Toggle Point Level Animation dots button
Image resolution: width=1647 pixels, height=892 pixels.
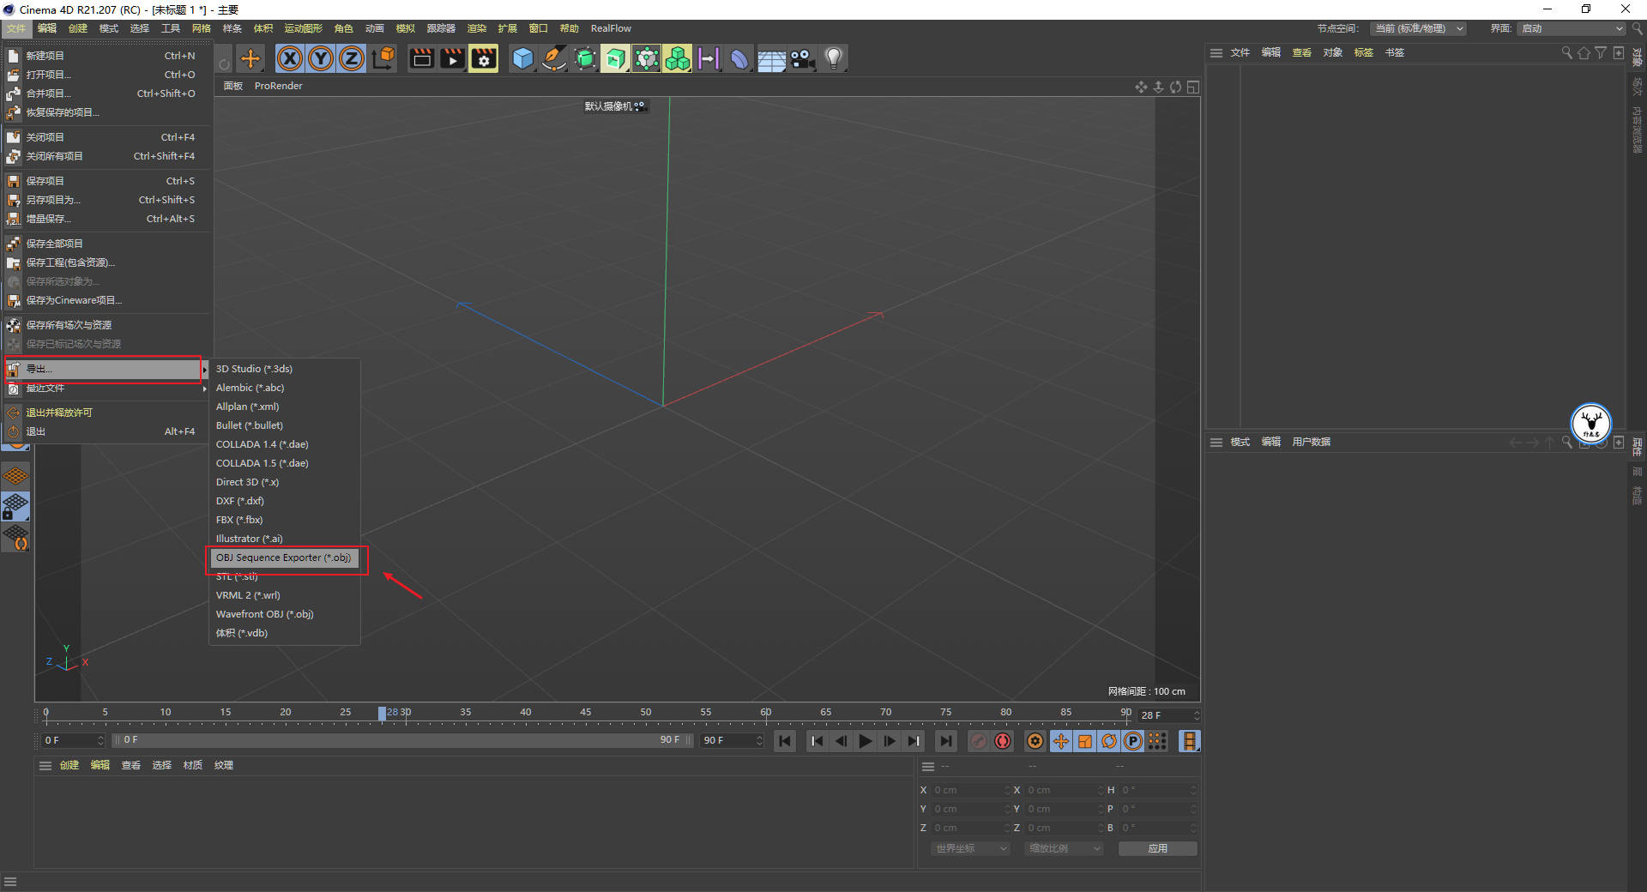(x=1158, y=741)
